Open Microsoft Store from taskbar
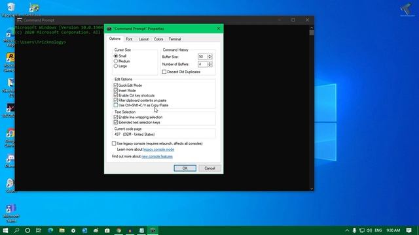This screenshot has width=419, height=235. pyautogui.click(x=107, y=230)
